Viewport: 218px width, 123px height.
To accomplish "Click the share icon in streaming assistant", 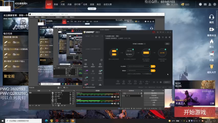I will tap(169, 37).
